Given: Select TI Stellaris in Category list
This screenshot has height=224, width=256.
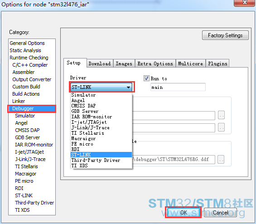Looking at the screenshot, I should tap(26, 166).
